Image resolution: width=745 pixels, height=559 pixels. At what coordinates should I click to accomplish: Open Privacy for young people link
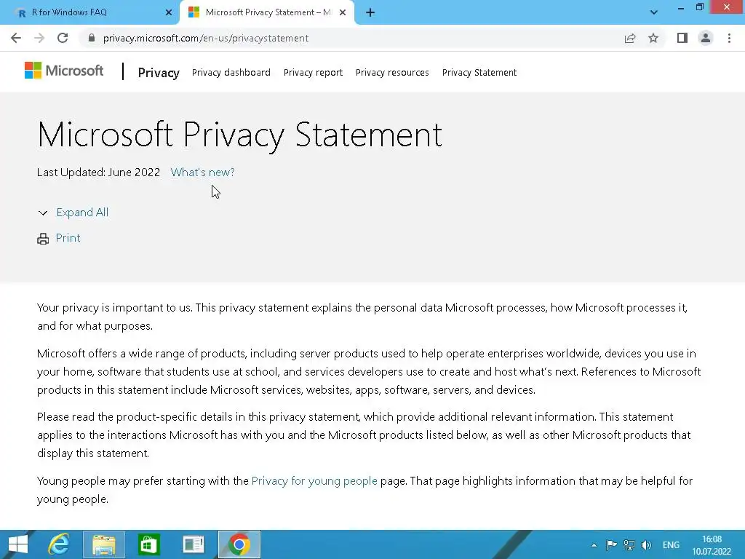pyautogui.click(x=314, y=480)
